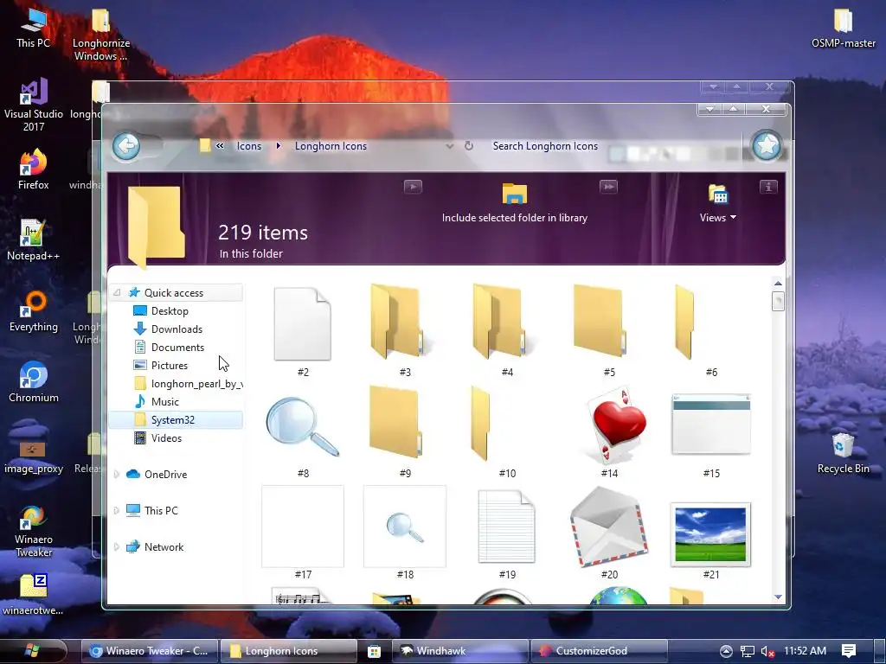Select the #5 closed folder icon

tap(600, 321)
